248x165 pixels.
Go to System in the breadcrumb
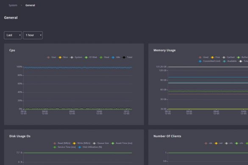pyautogui.click(x=13, y=5)
